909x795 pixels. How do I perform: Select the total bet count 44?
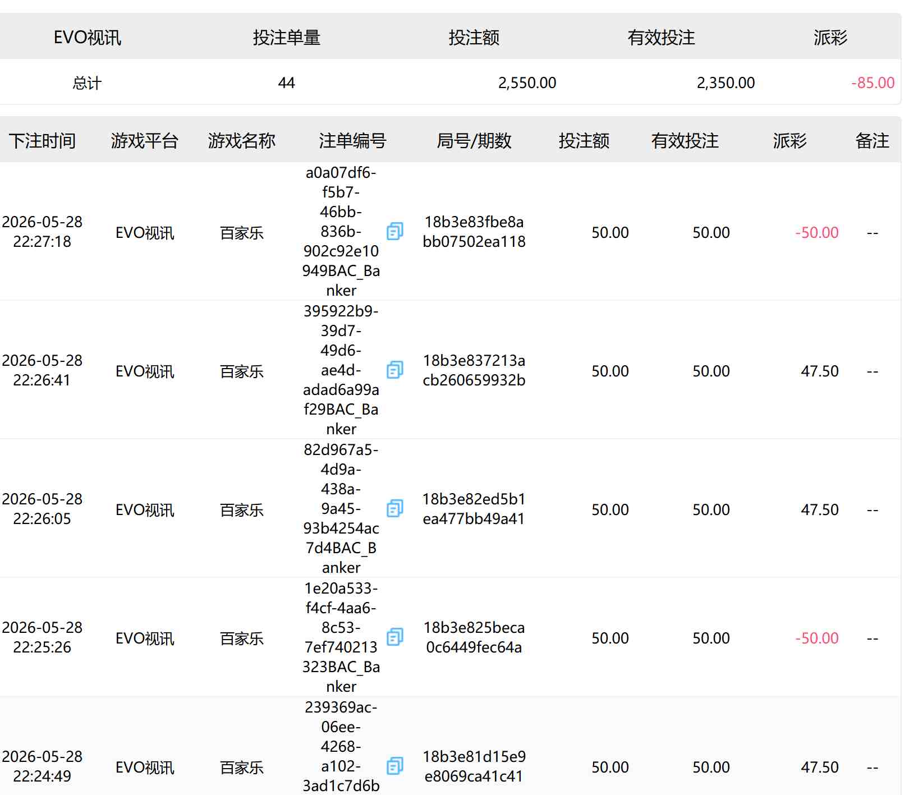click(287, 83)
